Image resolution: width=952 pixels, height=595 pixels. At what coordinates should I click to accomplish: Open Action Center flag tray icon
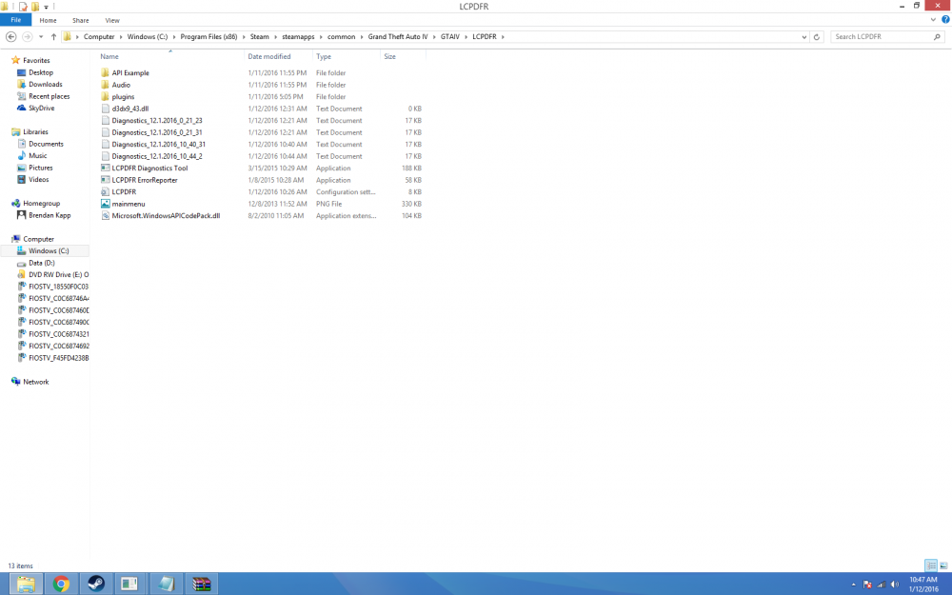[867, 585]
